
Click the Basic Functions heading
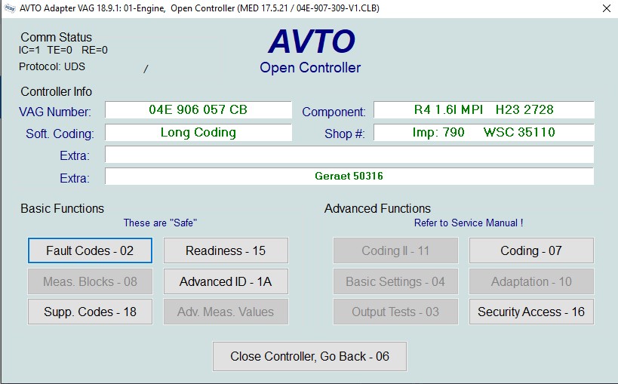pyautogui.click(x=63, y=208)
